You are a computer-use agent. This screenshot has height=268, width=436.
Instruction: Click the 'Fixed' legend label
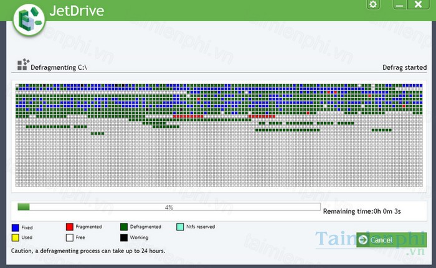click(27, 227)
